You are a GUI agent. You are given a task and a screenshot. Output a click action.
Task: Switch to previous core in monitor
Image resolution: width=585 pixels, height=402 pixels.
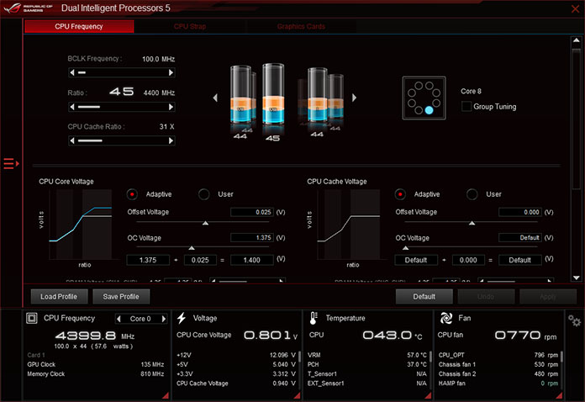[x=119, y=319]
